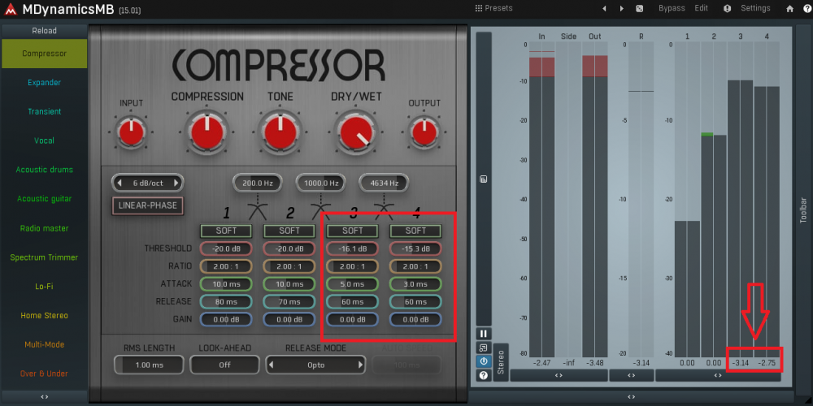Toggle band 1 SOFT knee button

pyautogui.click(x=226, y=231)
